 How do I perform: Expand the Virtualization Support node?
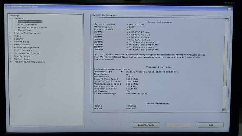click(x=10, y=53)
